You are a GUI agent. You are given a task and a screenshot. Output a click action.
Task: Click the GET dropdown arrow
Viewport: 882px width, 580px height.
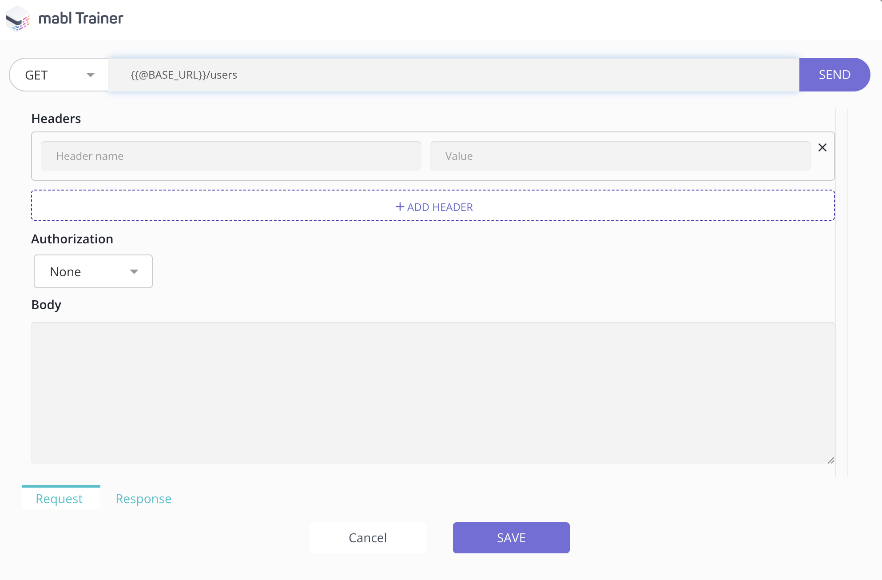coord(90,75)
